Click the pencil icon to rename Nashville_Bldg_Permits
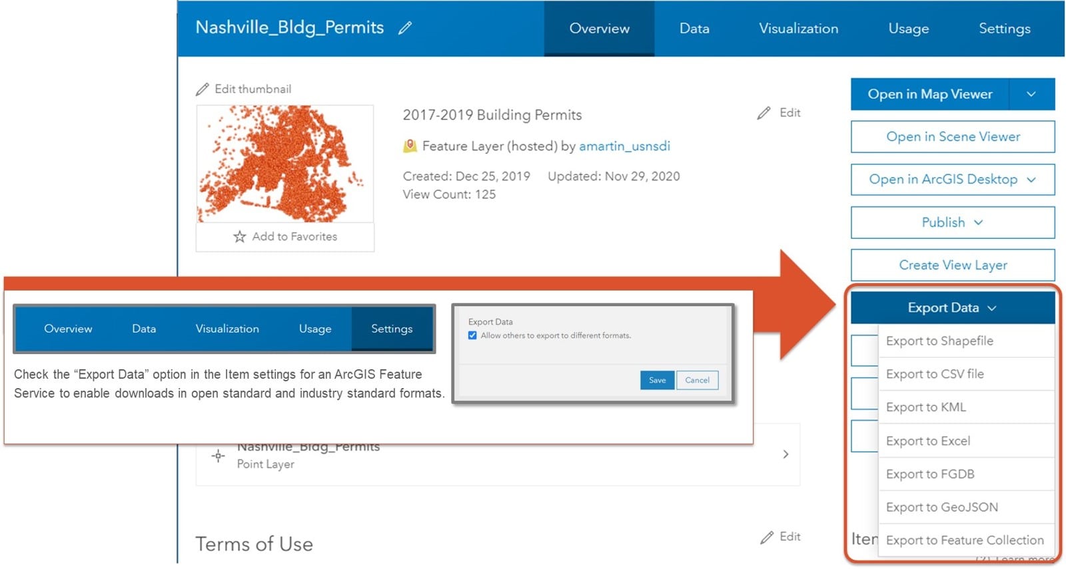This screenshot has width=1066, height=569. (x=405, y=28)
